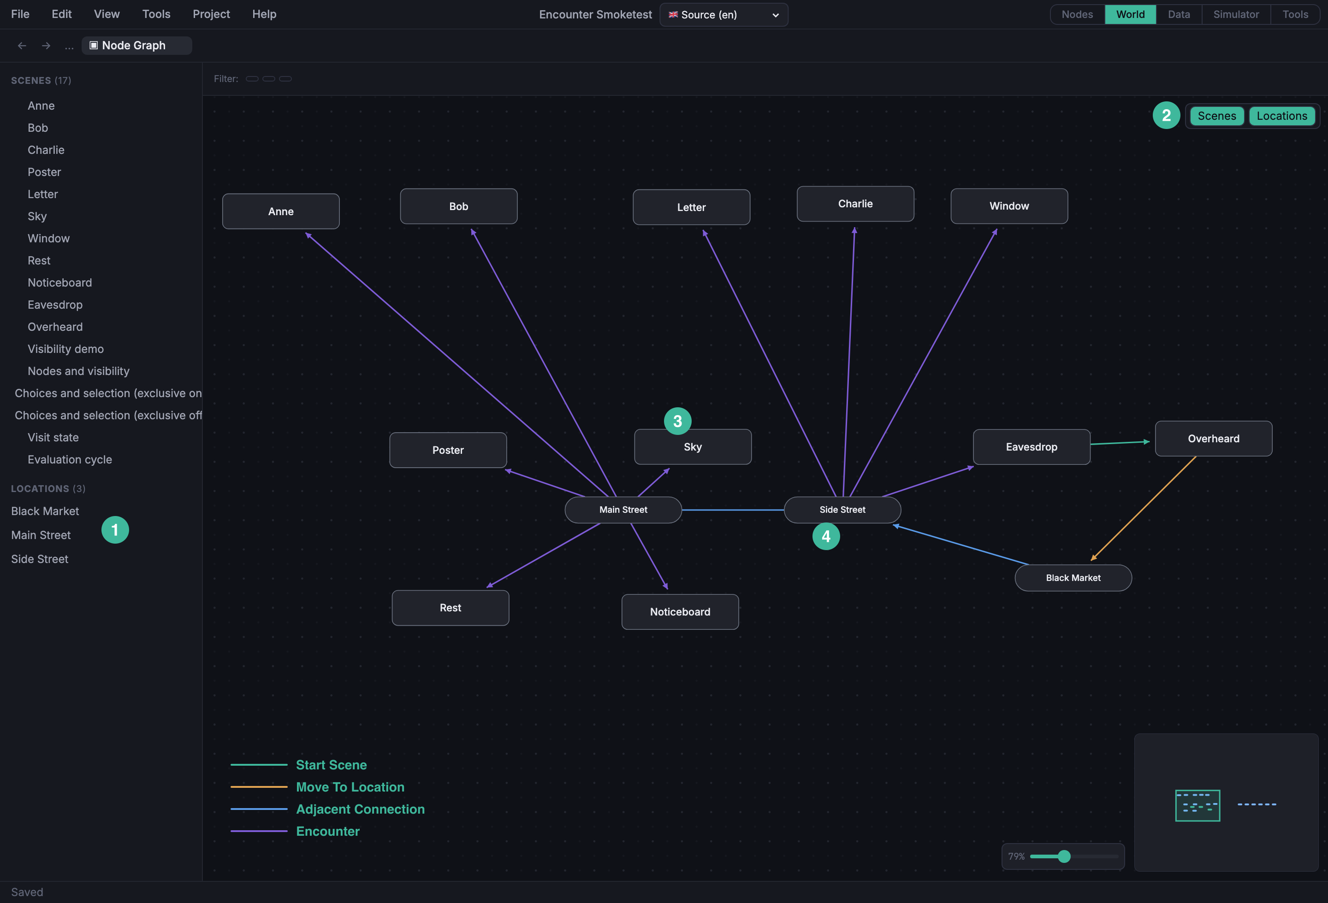Screen dimensions: 1328x903
Task: Select the Node Graph tab
Action: [136, 46]
